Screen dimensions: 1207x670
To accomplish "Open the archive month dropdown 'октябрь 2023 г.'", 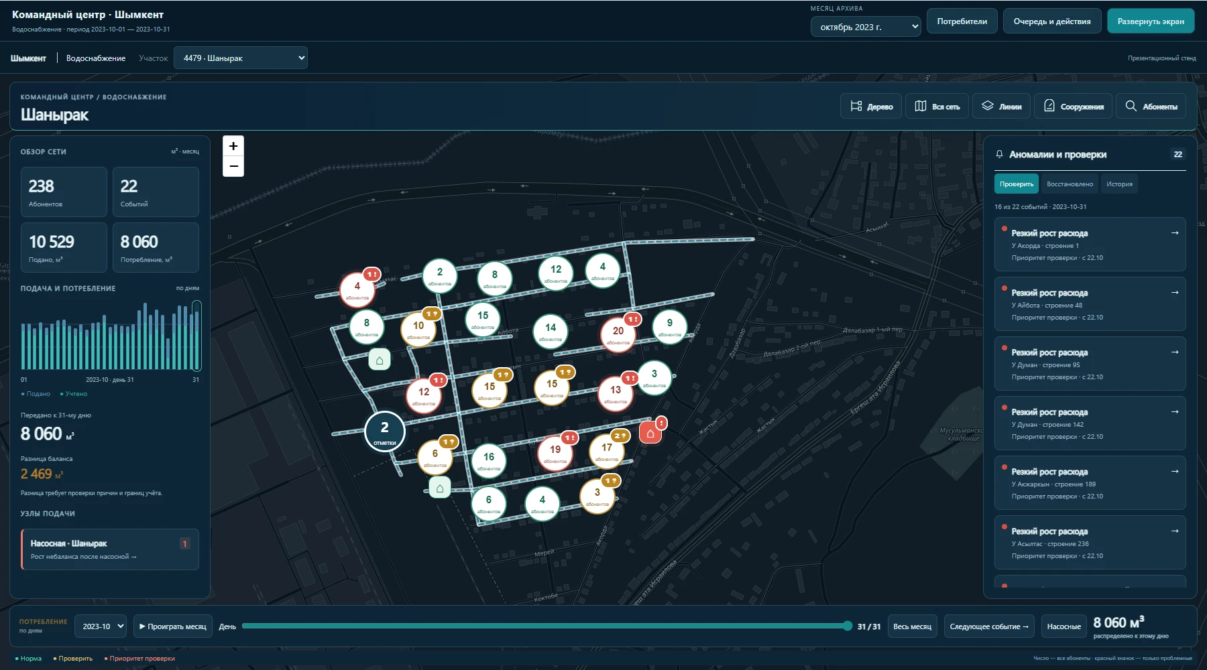I will 866,27.
